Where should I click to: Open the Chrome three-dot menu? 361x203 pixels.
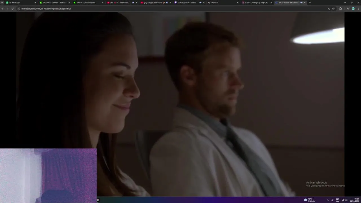[358, 8]
